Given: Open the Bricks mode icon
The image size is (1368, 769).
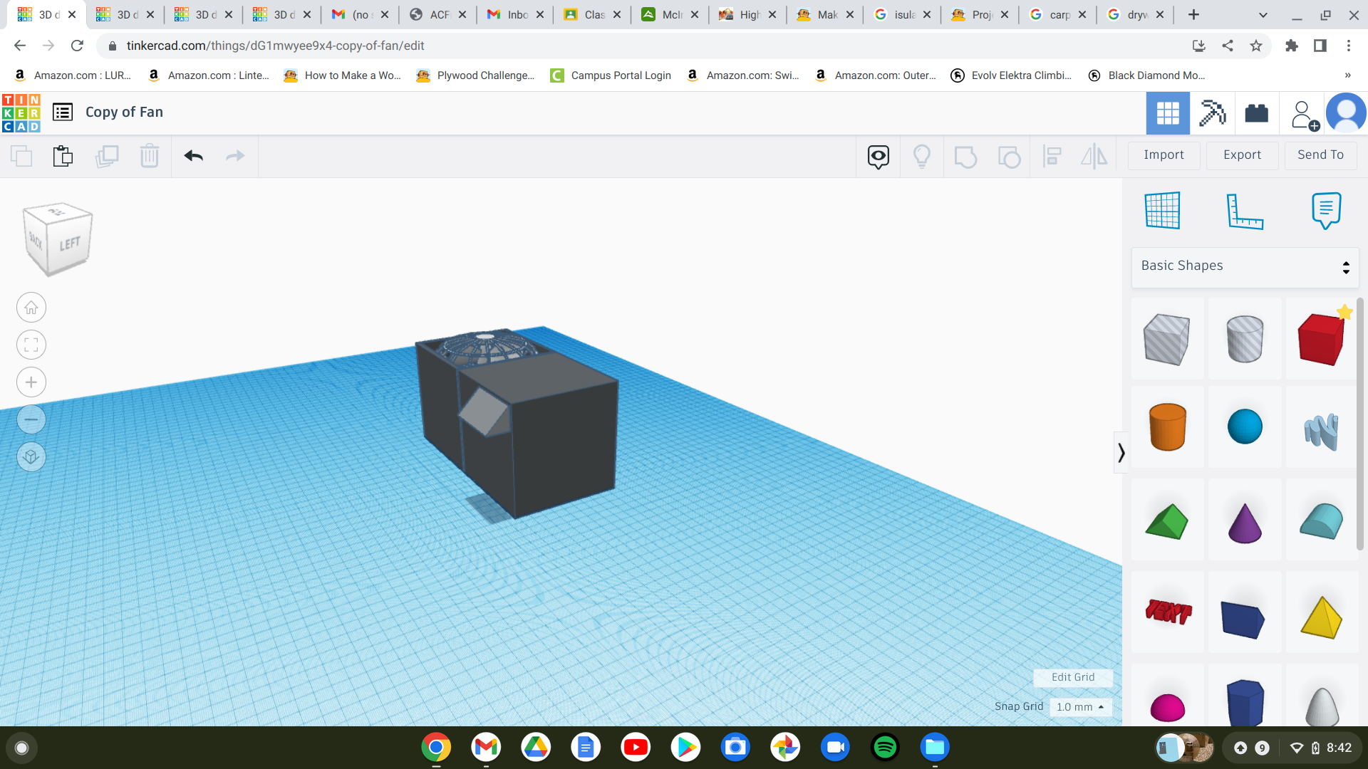Looking at the screenshot, I should coord(1256,113).
